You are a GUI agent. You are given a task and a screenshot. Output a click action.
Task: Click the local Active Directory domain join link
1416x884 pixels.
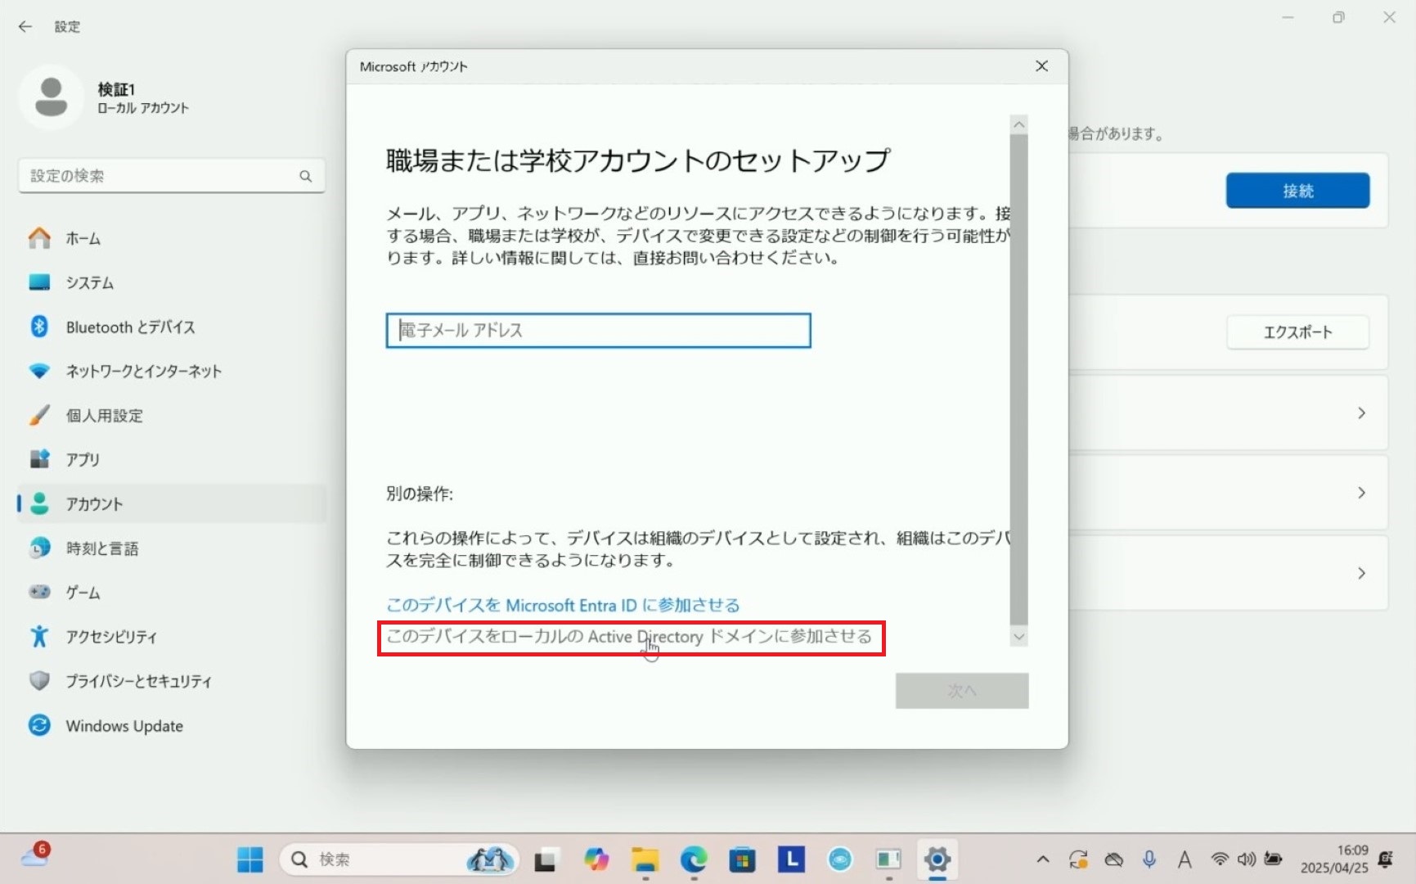(629, 637)
